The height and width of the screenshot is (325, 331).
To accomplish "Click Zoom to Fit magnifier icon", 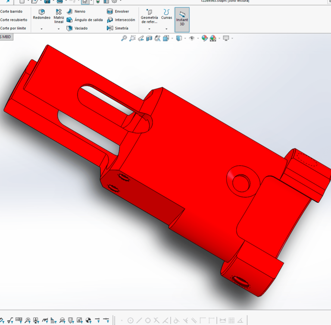I will (x=124, y=38).
